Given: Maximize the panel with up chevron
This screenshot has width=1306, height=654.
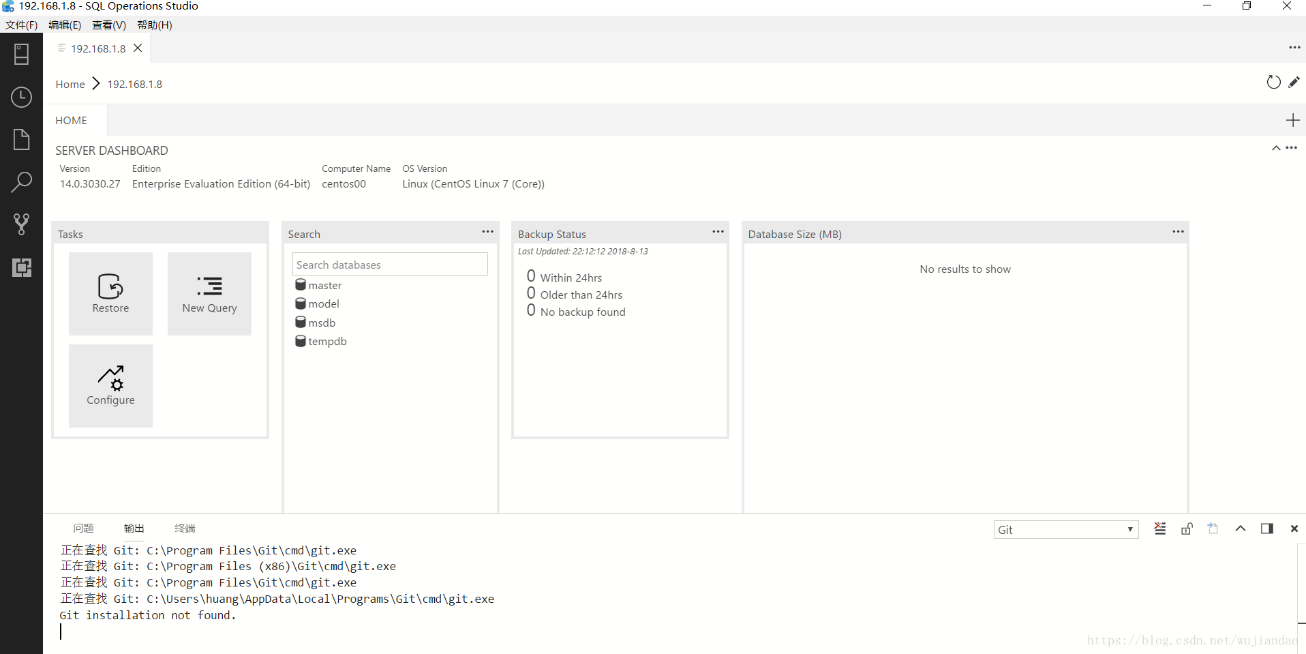Looking at the screenshot, I should 1241,529.
